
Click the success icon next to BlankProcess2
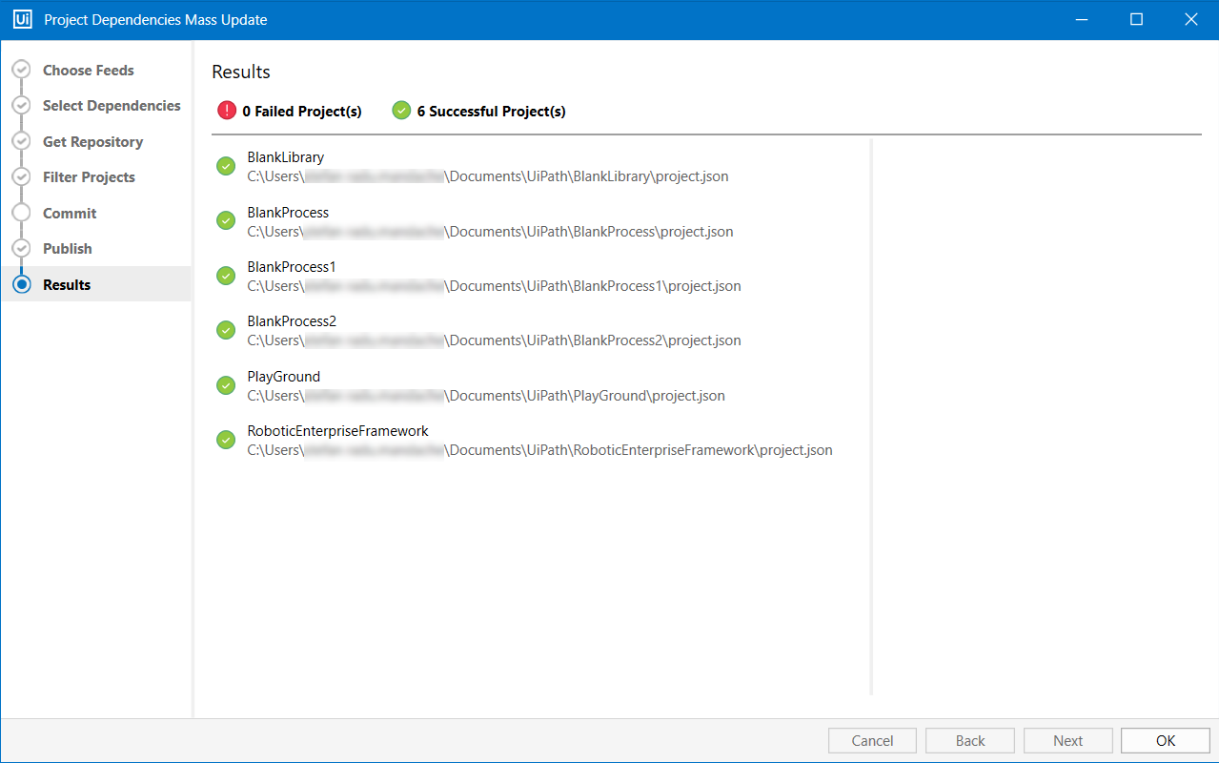coord(225,329)
